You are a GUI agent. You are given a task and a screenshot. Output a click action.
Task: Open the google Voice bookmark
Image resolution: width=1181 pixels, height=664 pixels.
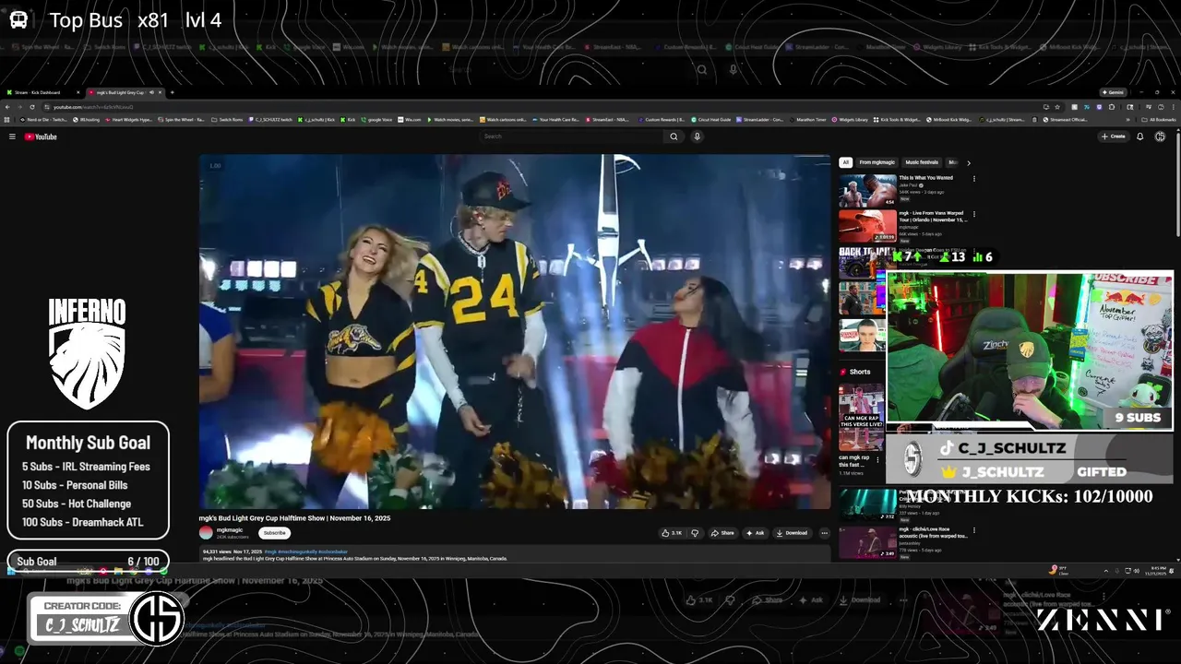point(377,120)
